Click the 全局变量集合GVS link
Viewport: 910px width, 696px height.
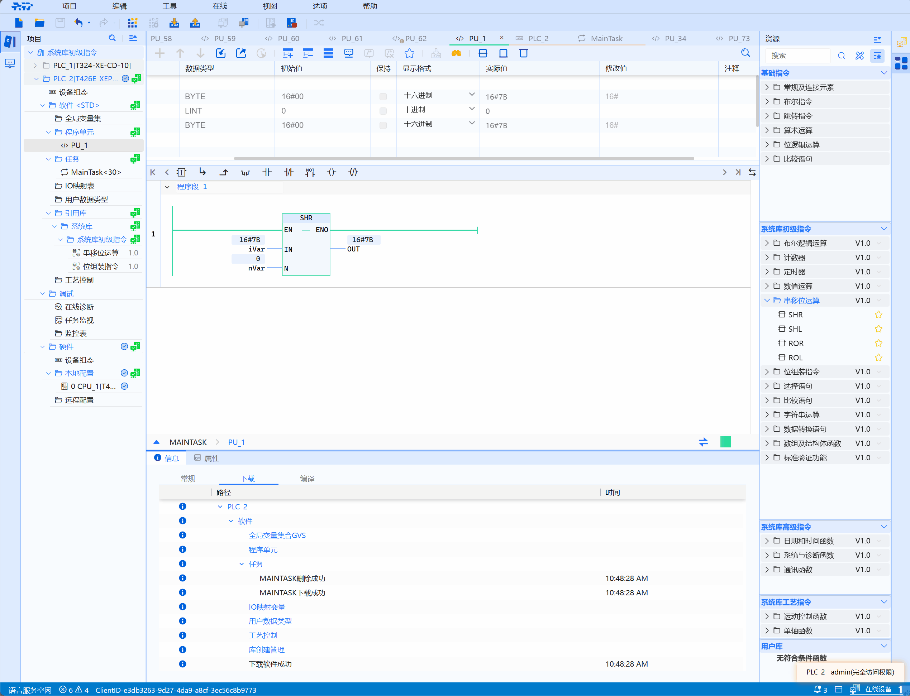click(x=277, y=535)
